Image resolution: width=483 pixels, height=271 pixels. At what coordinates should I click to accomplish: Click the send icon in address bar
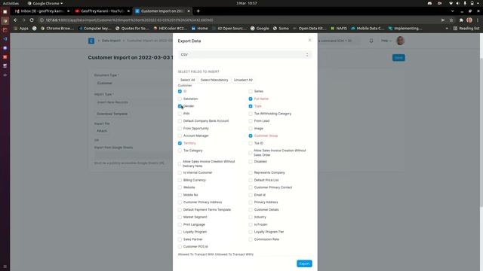click(x=443, y=20)
